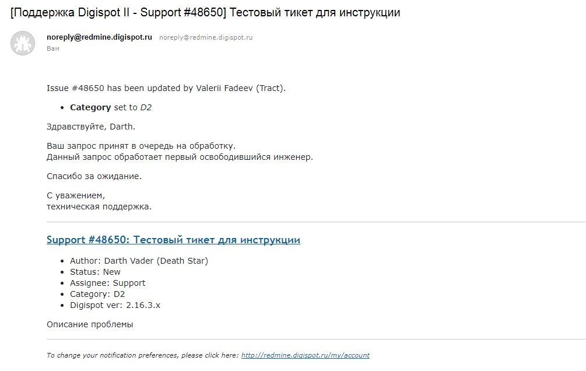Click the "Ваш запрос принят в очередь" line
586x371 pixels.
[x=141, y=146]
